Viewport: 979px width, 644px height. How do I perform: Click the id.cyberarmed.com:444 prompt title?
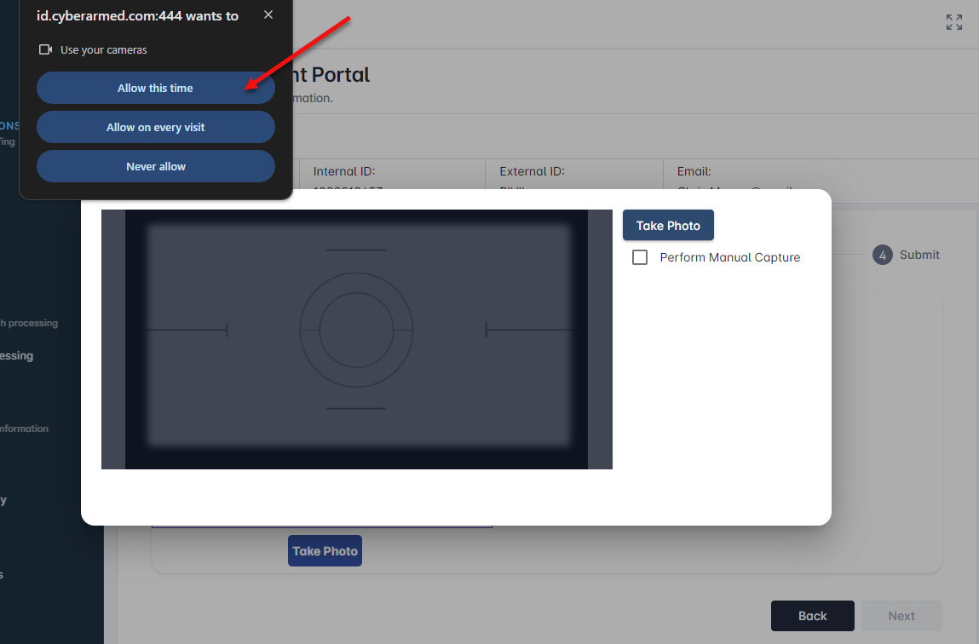[137, 16]
